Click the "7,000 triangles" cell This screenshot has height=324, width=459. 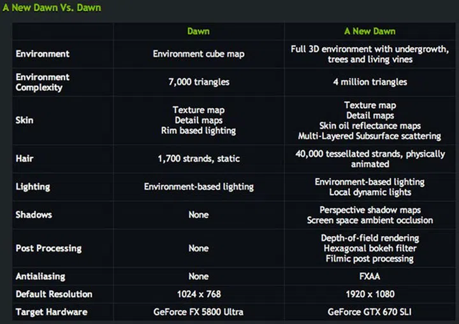pyautogui.click(x=198, y=82)
